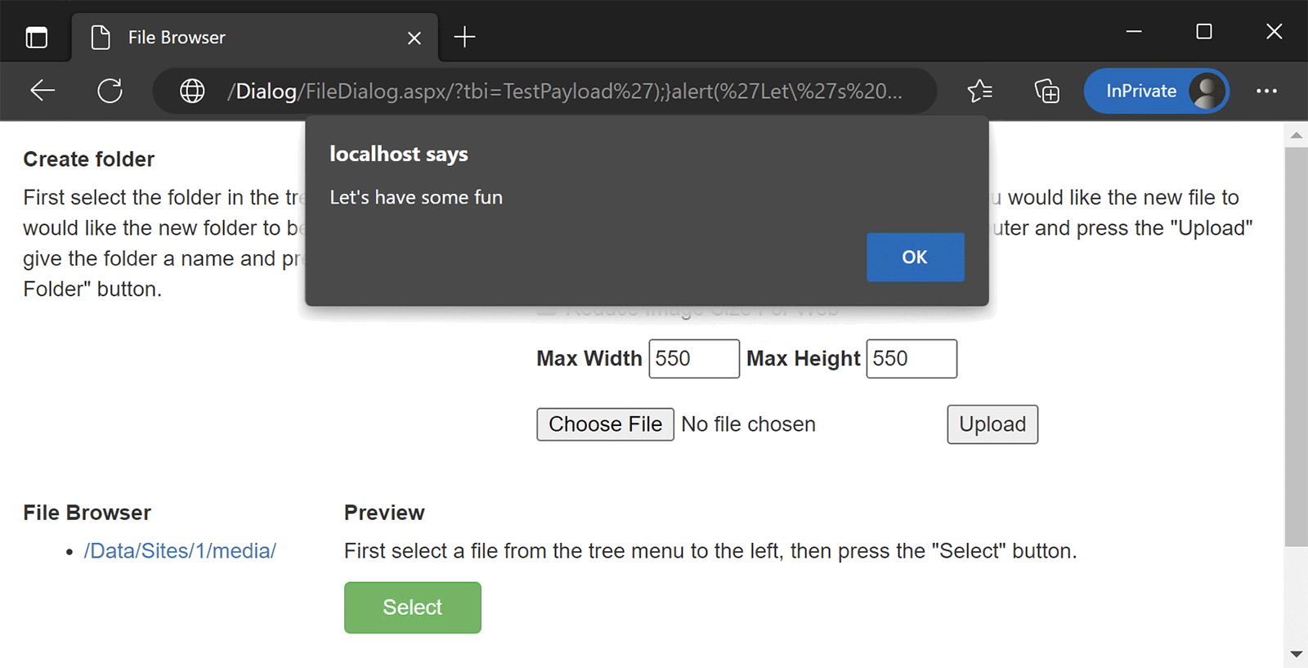
Task: Close the File Browser tab
Action: 414,38
